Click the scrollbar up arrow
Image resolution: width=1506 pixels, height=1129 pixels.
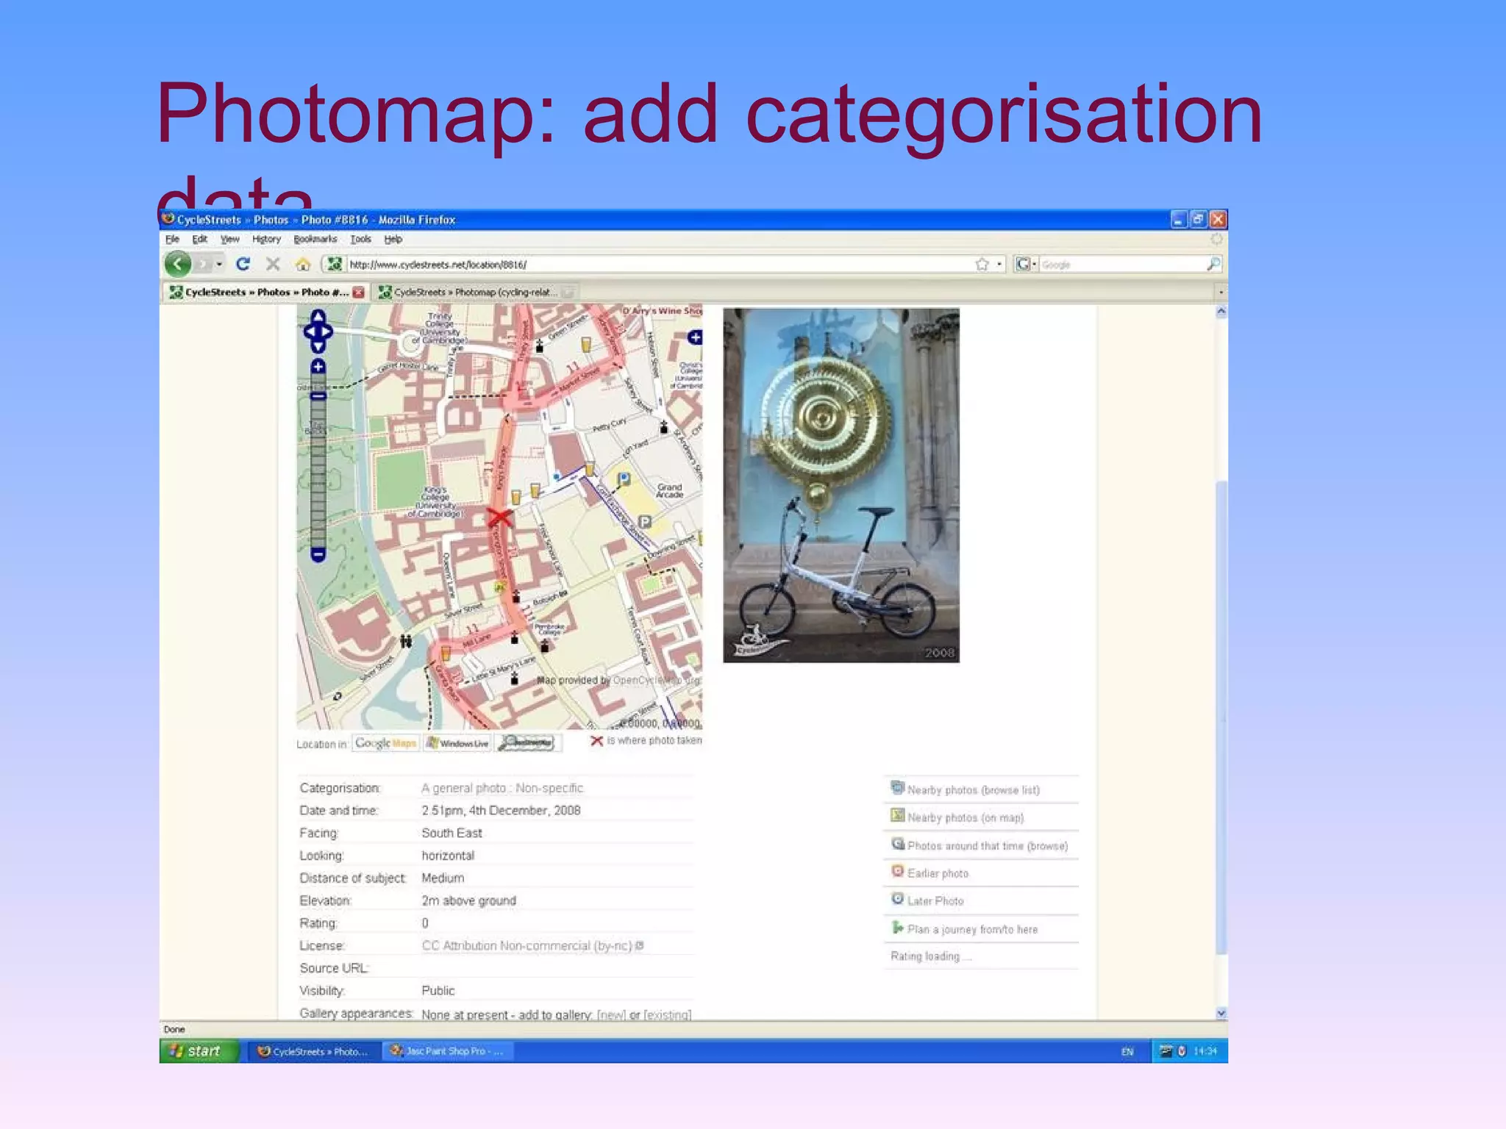(1221, 312)
